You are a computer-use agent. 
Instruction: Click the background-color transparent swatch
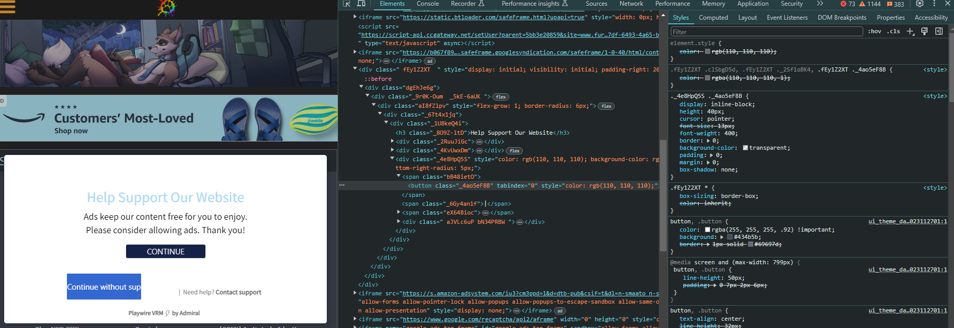(x=745, y=148)
